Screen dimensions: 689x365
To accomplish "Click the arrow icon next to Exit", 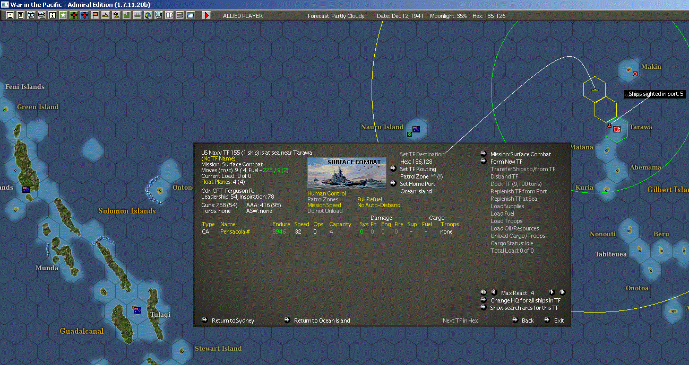I will click(x=547, y=320).
